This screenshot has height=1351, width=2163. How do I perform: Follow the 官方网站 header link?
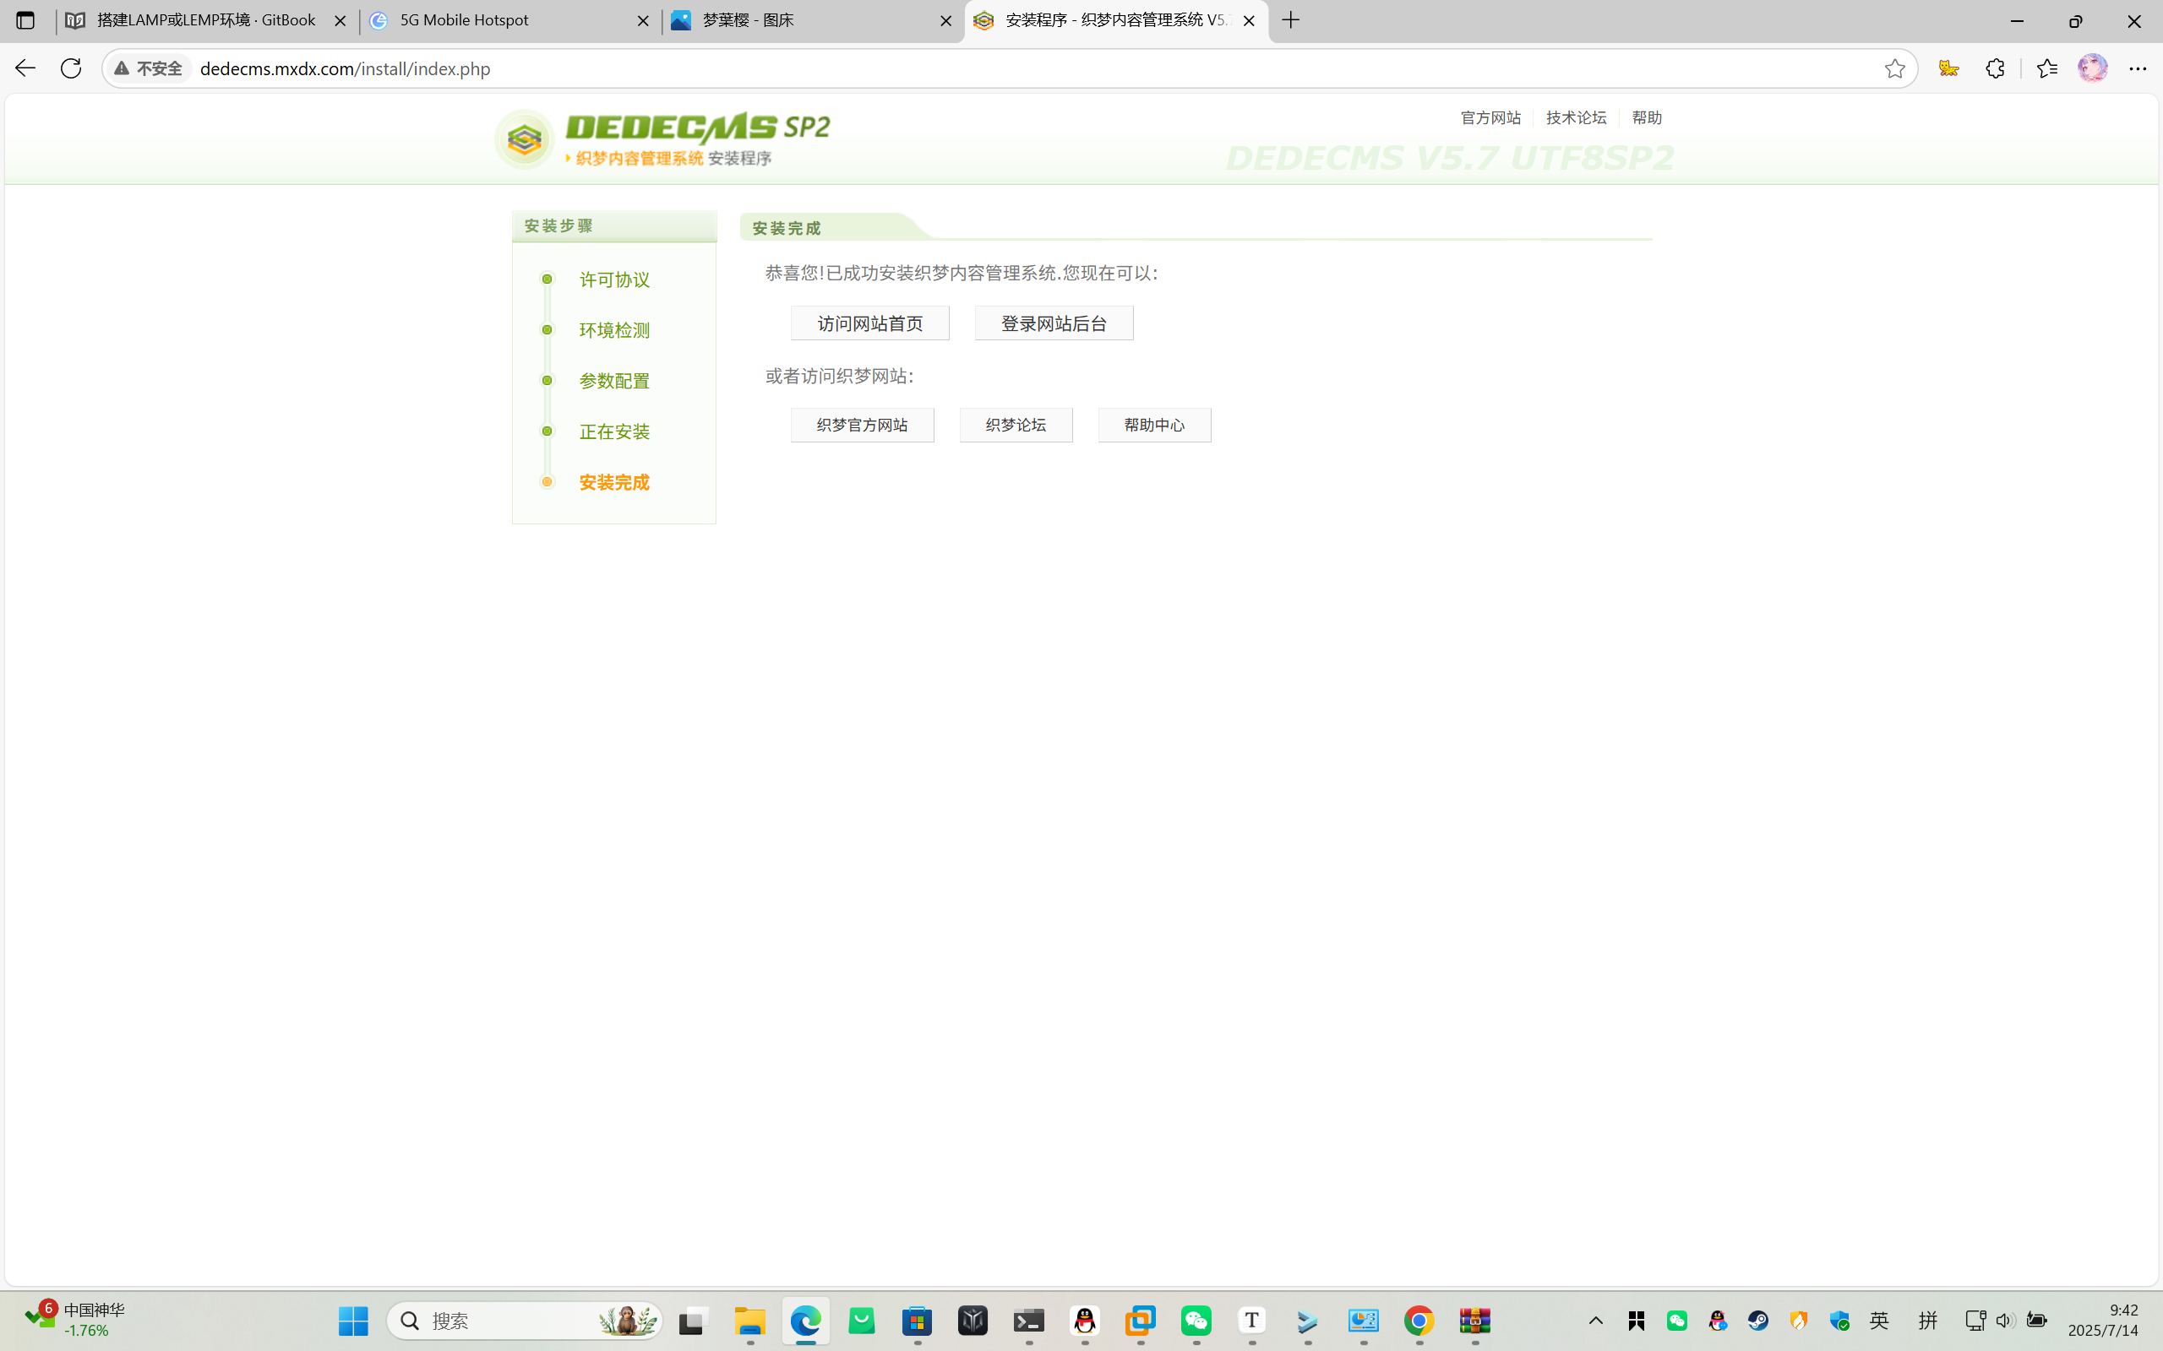click(1490, 118)
